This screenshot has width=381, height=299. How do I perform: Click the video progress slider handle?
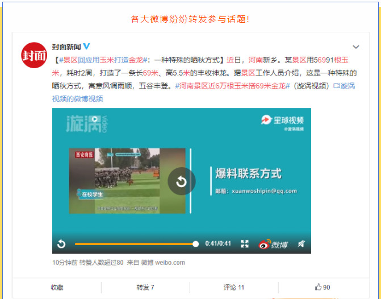195,244
